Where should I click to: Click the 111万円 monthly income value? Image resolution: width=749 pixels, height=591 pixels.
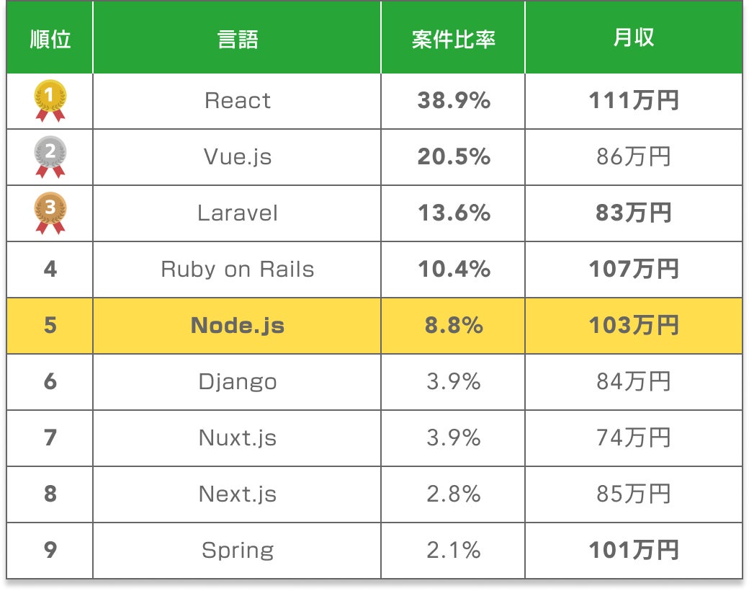pyautogui.click(x=633, y=101)
